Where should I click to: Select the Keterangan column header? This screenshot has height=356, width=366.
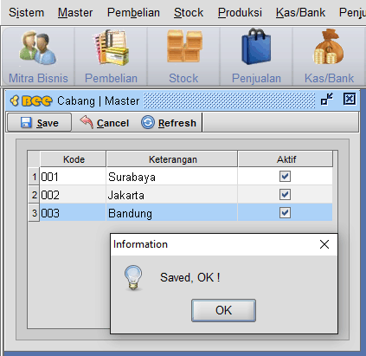point(172,159)
